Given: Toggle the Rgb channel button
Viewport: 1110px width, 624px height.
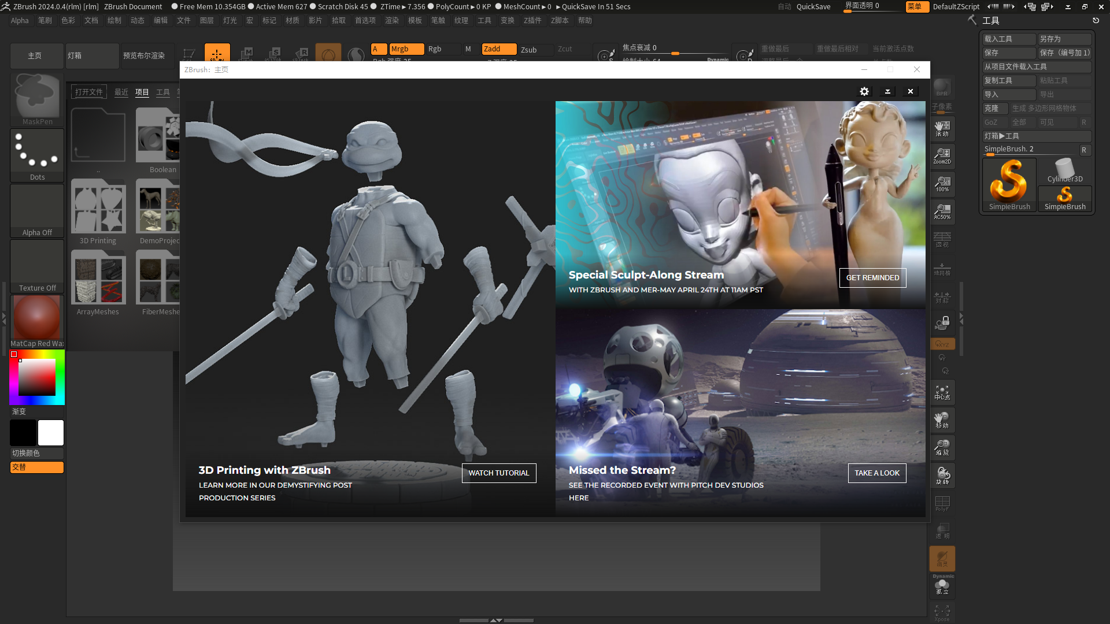Looking at the screenshot, I should [435, 48].
